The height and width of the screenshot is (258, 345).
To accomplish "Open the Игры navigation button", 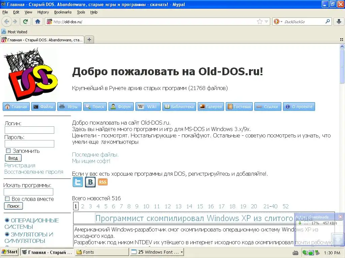I will point(69,106).
